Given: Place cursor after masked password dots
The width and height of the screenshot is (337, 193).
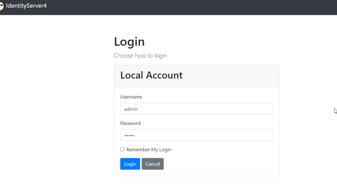Looking at the screenshot, I should 135,135.
